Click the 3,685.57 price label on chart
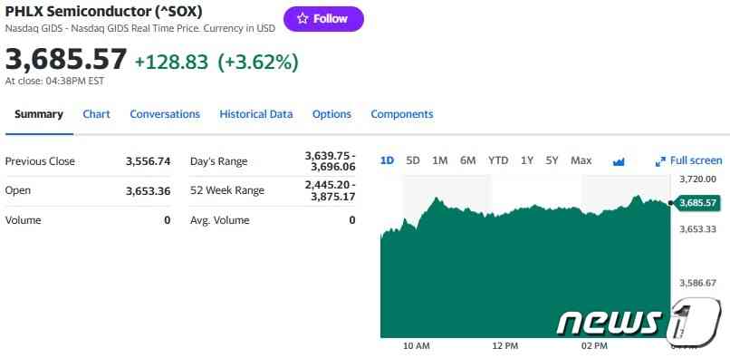 tap(697, 203)
